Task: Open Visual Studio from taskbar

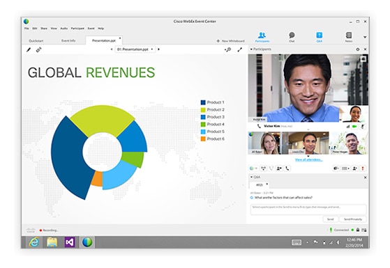Action: pyautogui.click(x=70, y=242)
